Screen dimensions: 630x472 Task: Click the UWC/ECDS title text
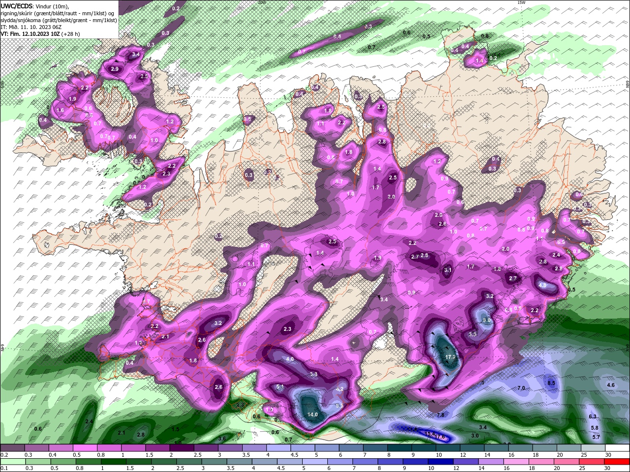pos(17,6)
